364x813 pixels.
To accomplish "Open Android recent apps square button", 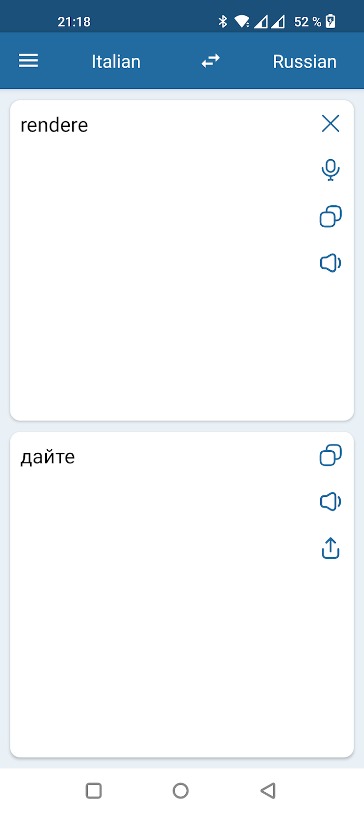I will [94, 791].
